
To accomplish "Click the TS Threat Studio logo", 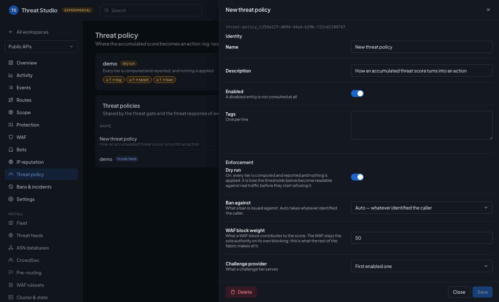I will click(x=14, y=10).
